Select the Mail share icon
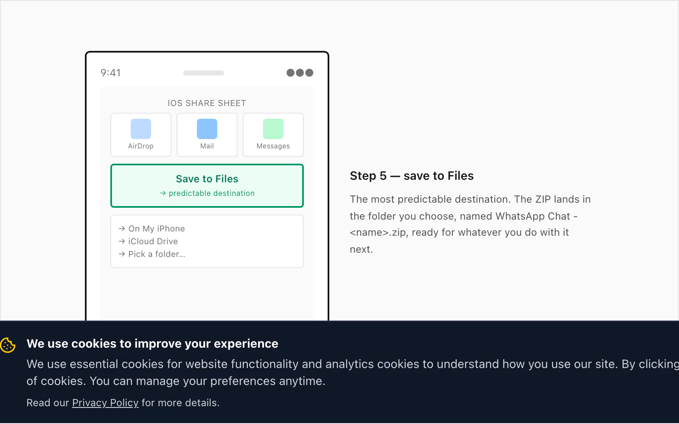Screen dimensions: 679x424 pyautogui.click(x=207, y=129)
